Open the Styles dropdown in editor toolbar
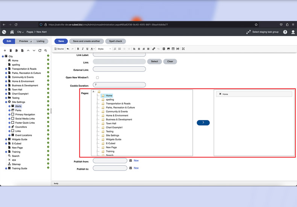The width and height of the screenshot is (297, 207). [x=104, y=49]
